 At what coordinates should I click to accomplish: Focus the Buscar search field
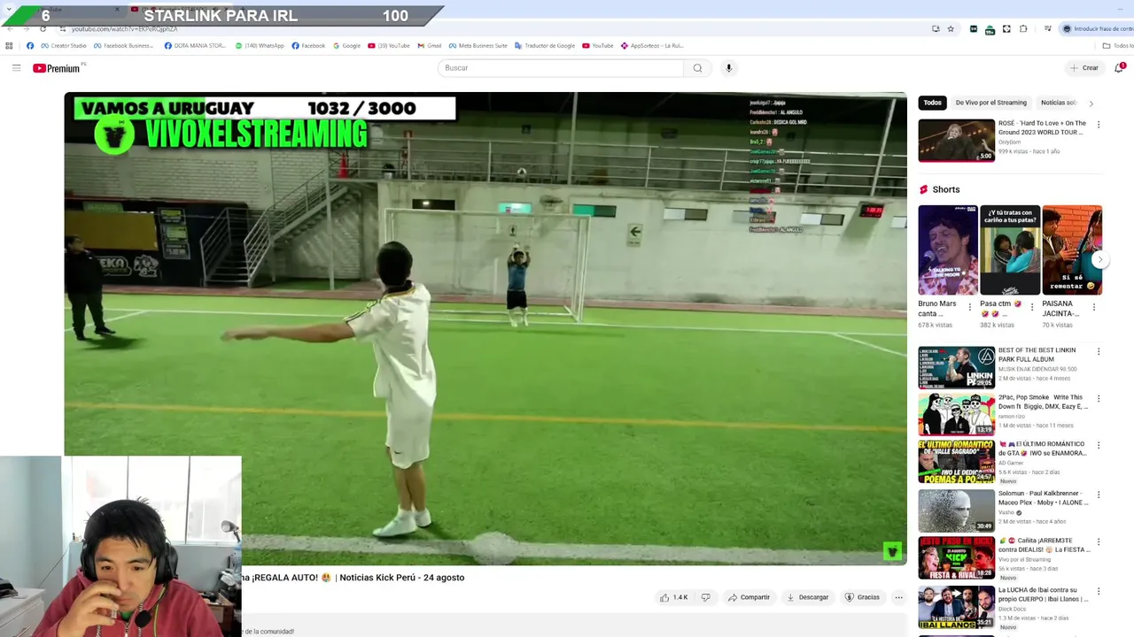(x=561, y=68)
